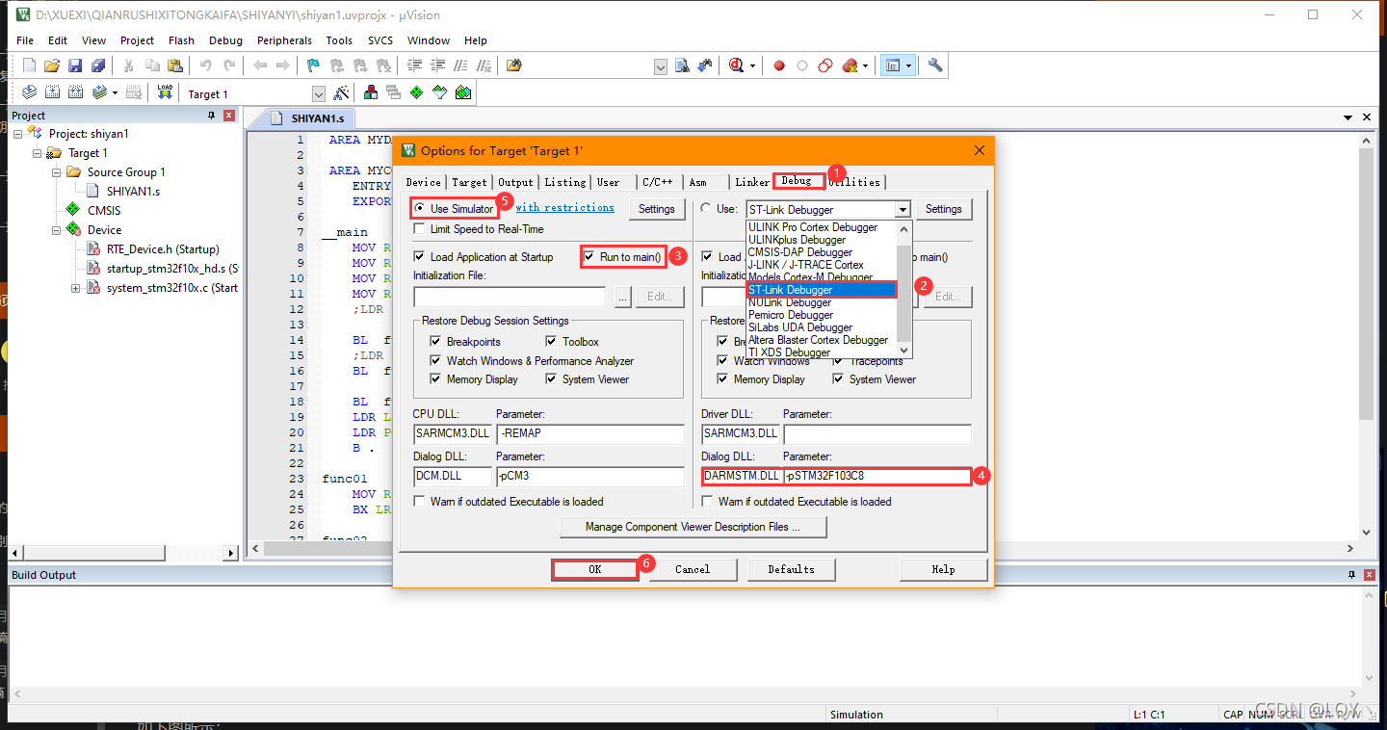Screen dimensions: 1387x730
Task: Click the Options for Target magic wand icon
Action: point(341,93)
